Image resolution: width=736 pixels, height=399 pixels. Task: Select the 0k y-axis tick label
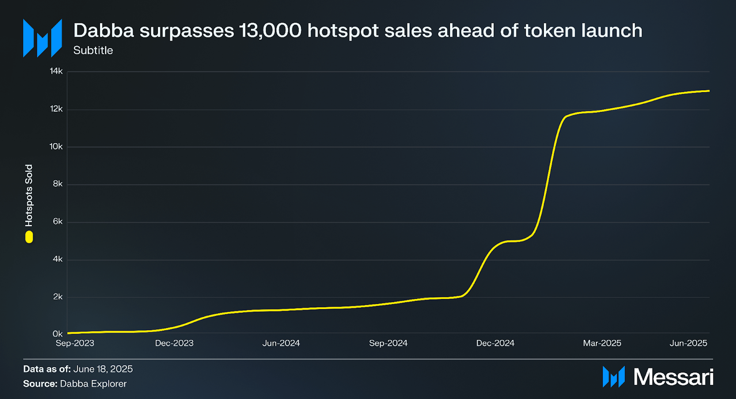point(58,334)
